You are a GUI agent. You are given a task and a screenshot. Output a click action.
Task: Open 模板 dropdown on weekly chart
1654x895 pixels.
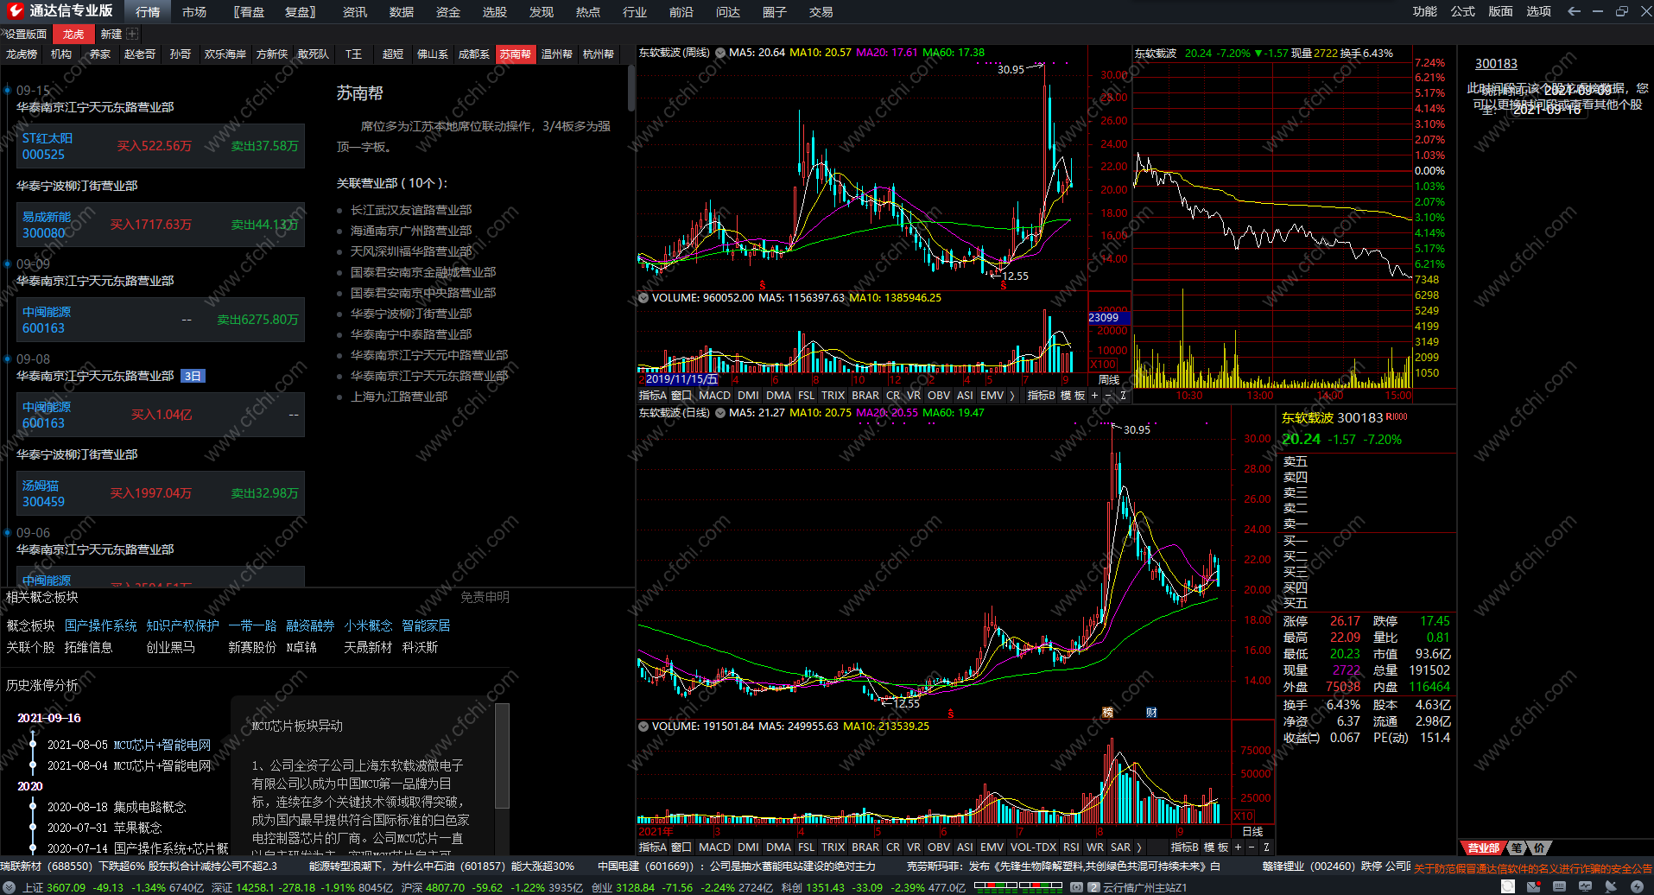click(x=1073, y=396)
